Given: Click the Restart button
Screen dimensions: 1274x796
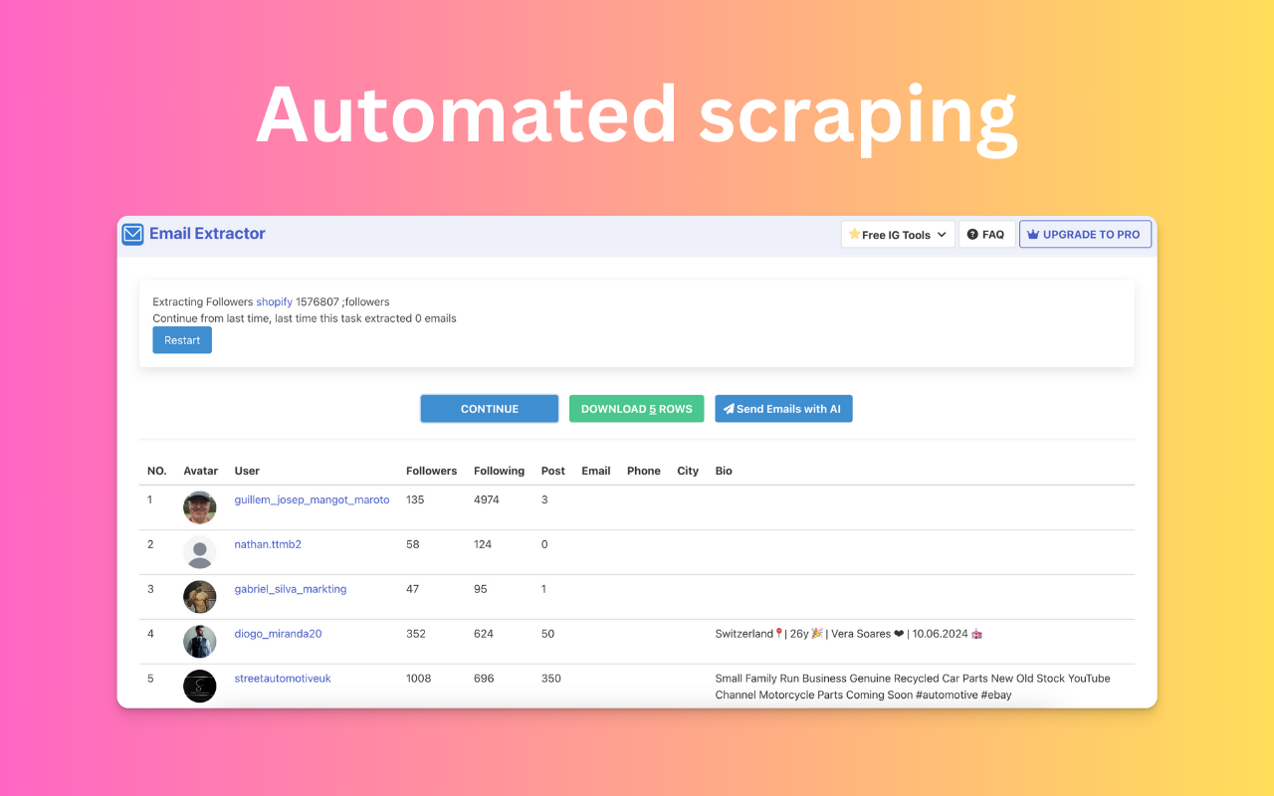Looking at the screenshot, I should [x=181, y=339].
